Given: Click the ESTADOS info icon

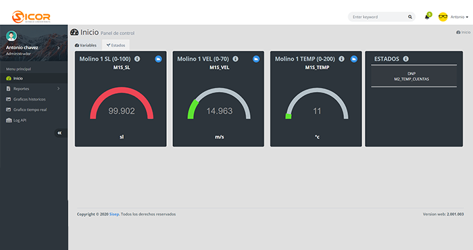Looking at the screenshot, I should click(405, 59).
